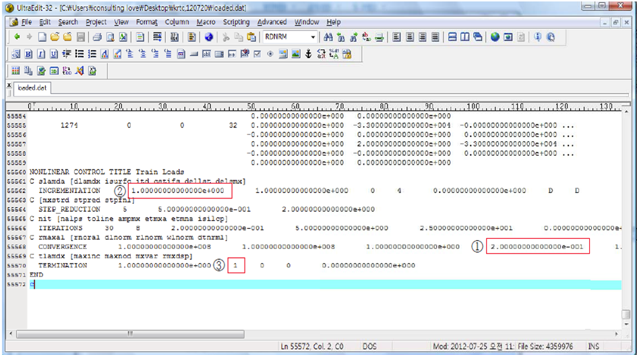637x355 pixels.
Task: Click the tile windows horizontally icon
Action: (x=453, y=37)
